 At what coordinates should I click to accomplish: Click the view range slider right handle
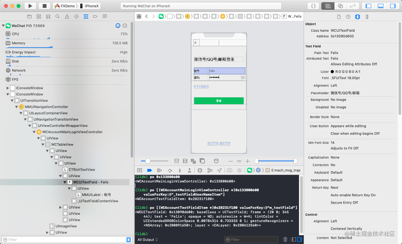[x=295, y=161]
